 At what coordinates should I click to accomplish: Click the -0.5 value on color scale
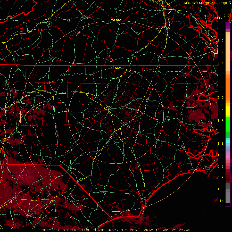click(220, 178)
